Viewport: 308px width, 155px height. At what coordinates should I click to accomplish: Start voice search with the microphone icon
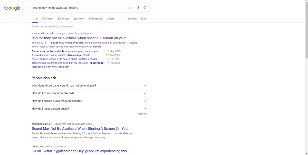pyautogui.click(x=138, y=8)
